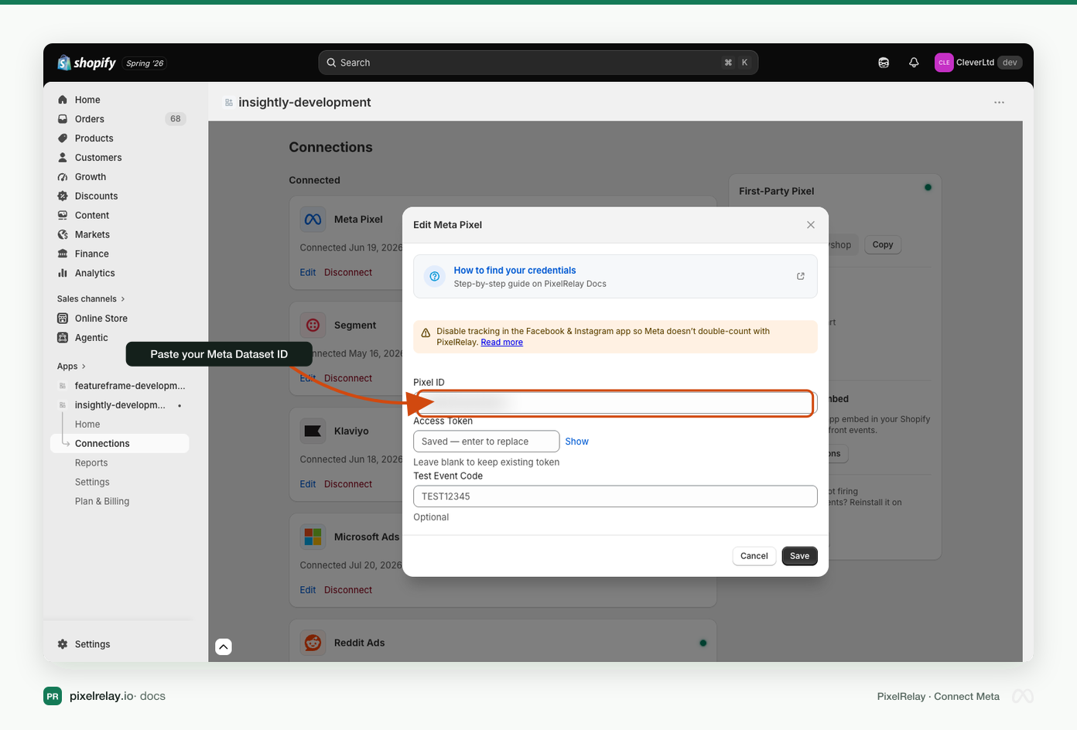Screen dimensions: 1077x730
Task: Open Plan & Billing page
Action: [102, 502]
